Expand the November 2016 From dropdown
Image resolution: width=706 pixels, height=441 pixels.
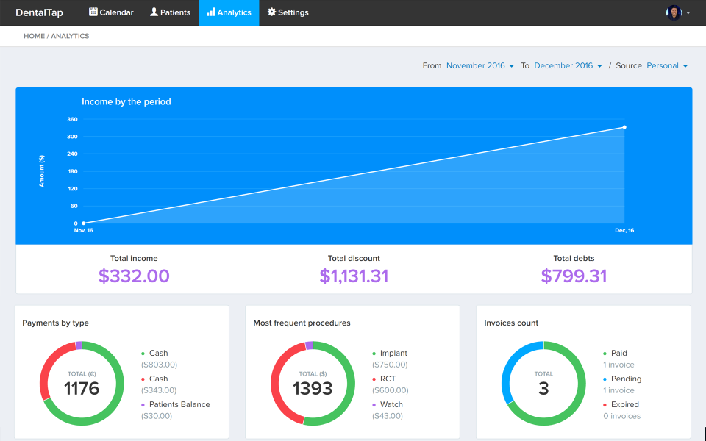[x=480, y=65]
